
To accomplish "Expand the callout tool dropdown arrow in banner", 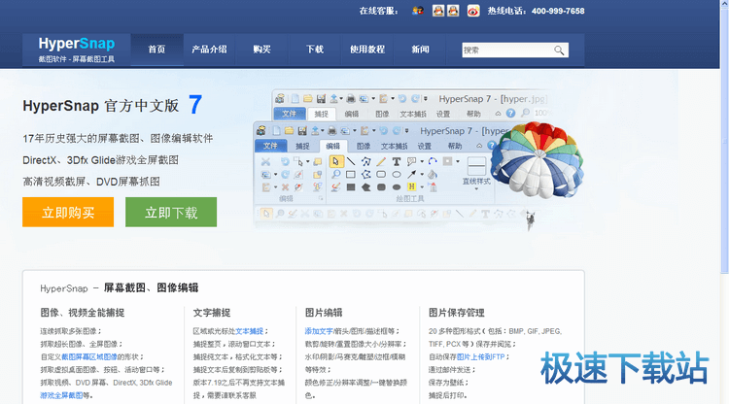I will (x=422, y=161).
